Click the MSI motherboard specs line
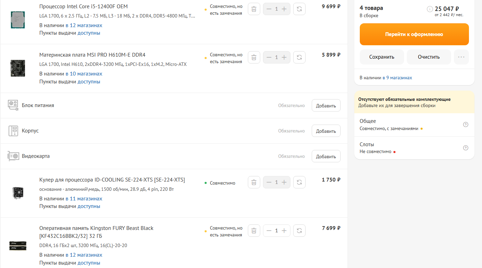The image size is (482, 268). [x=113, y=64]
